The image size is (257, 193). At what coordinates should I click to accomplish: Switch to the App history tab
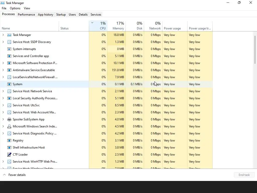pos(46,14)
